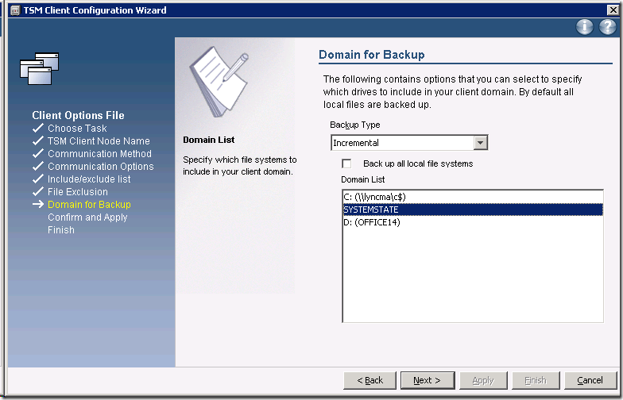The width and height of the screenshot is (623, 400).
Task: Click the stacked windows icon in the sidebar
Action: click(39, 68)
